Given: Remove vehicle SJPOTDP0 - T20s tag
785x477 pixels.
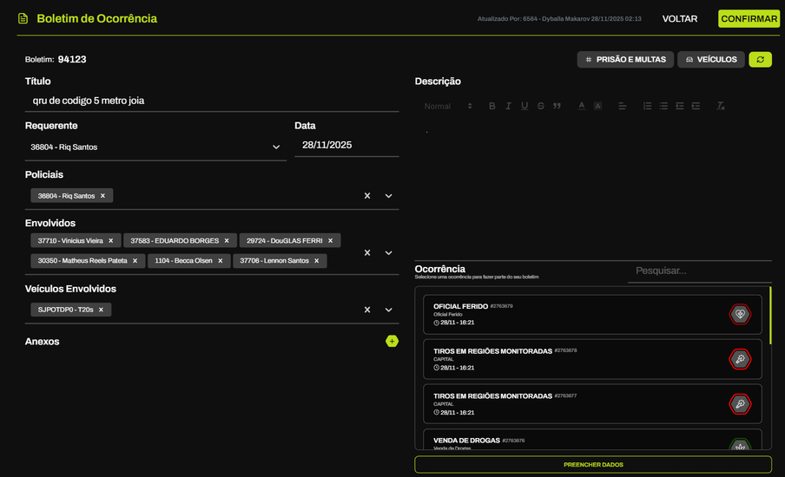Looking at the screenshot, I should (101, 310).
